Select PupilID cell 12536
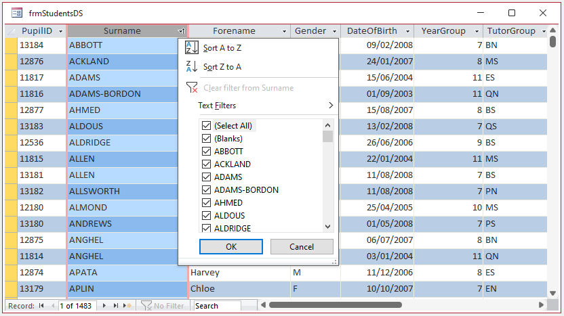 [x=42, y=143]
